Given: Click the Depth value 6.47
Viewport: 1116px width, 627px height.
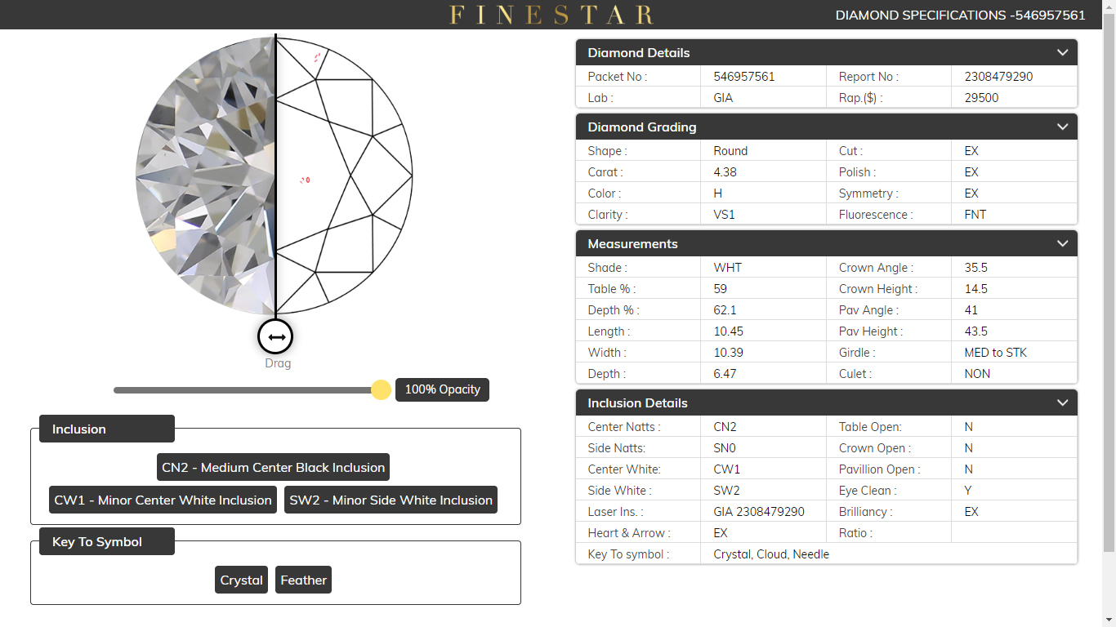Looking at the screenshot, I should (x=725, y=373).
